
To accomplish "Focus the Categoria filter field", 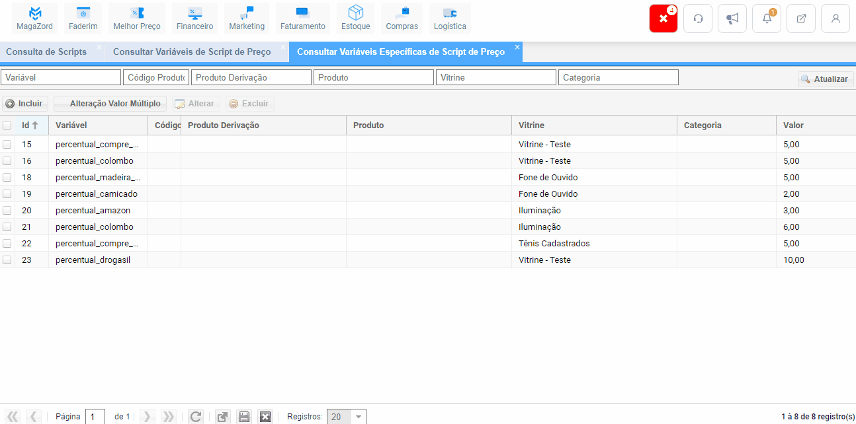I will click(619, 77).
